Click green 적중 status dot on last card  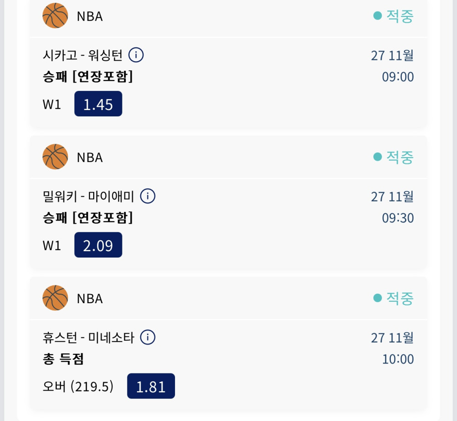coord(377,298)
